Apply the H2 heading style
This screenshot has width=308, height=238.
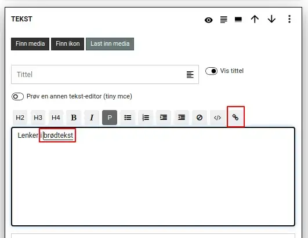[20, 118]
